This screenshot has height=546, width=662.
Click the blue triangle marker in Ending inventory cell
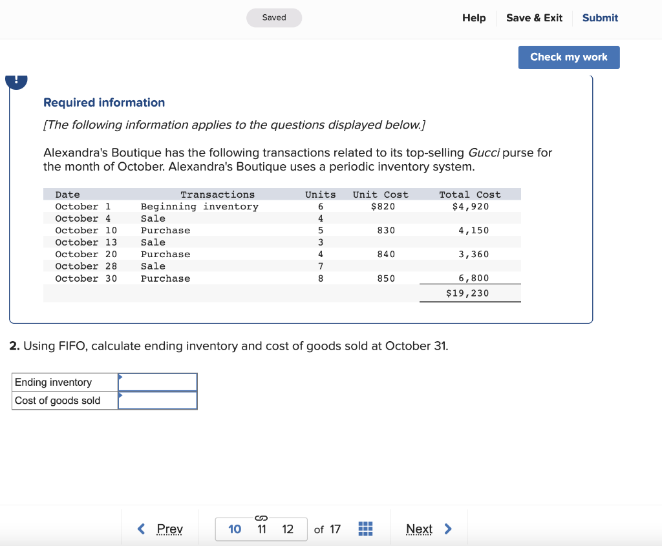(121, 377)
